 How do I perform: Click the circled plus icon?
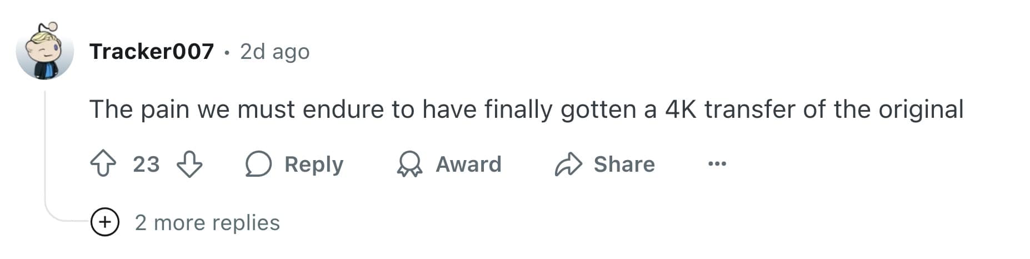(x=104, y=222)
